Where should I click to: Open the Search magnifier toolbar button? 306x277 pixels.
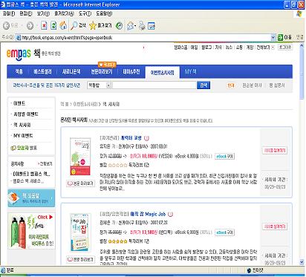[x=78, y=25]
